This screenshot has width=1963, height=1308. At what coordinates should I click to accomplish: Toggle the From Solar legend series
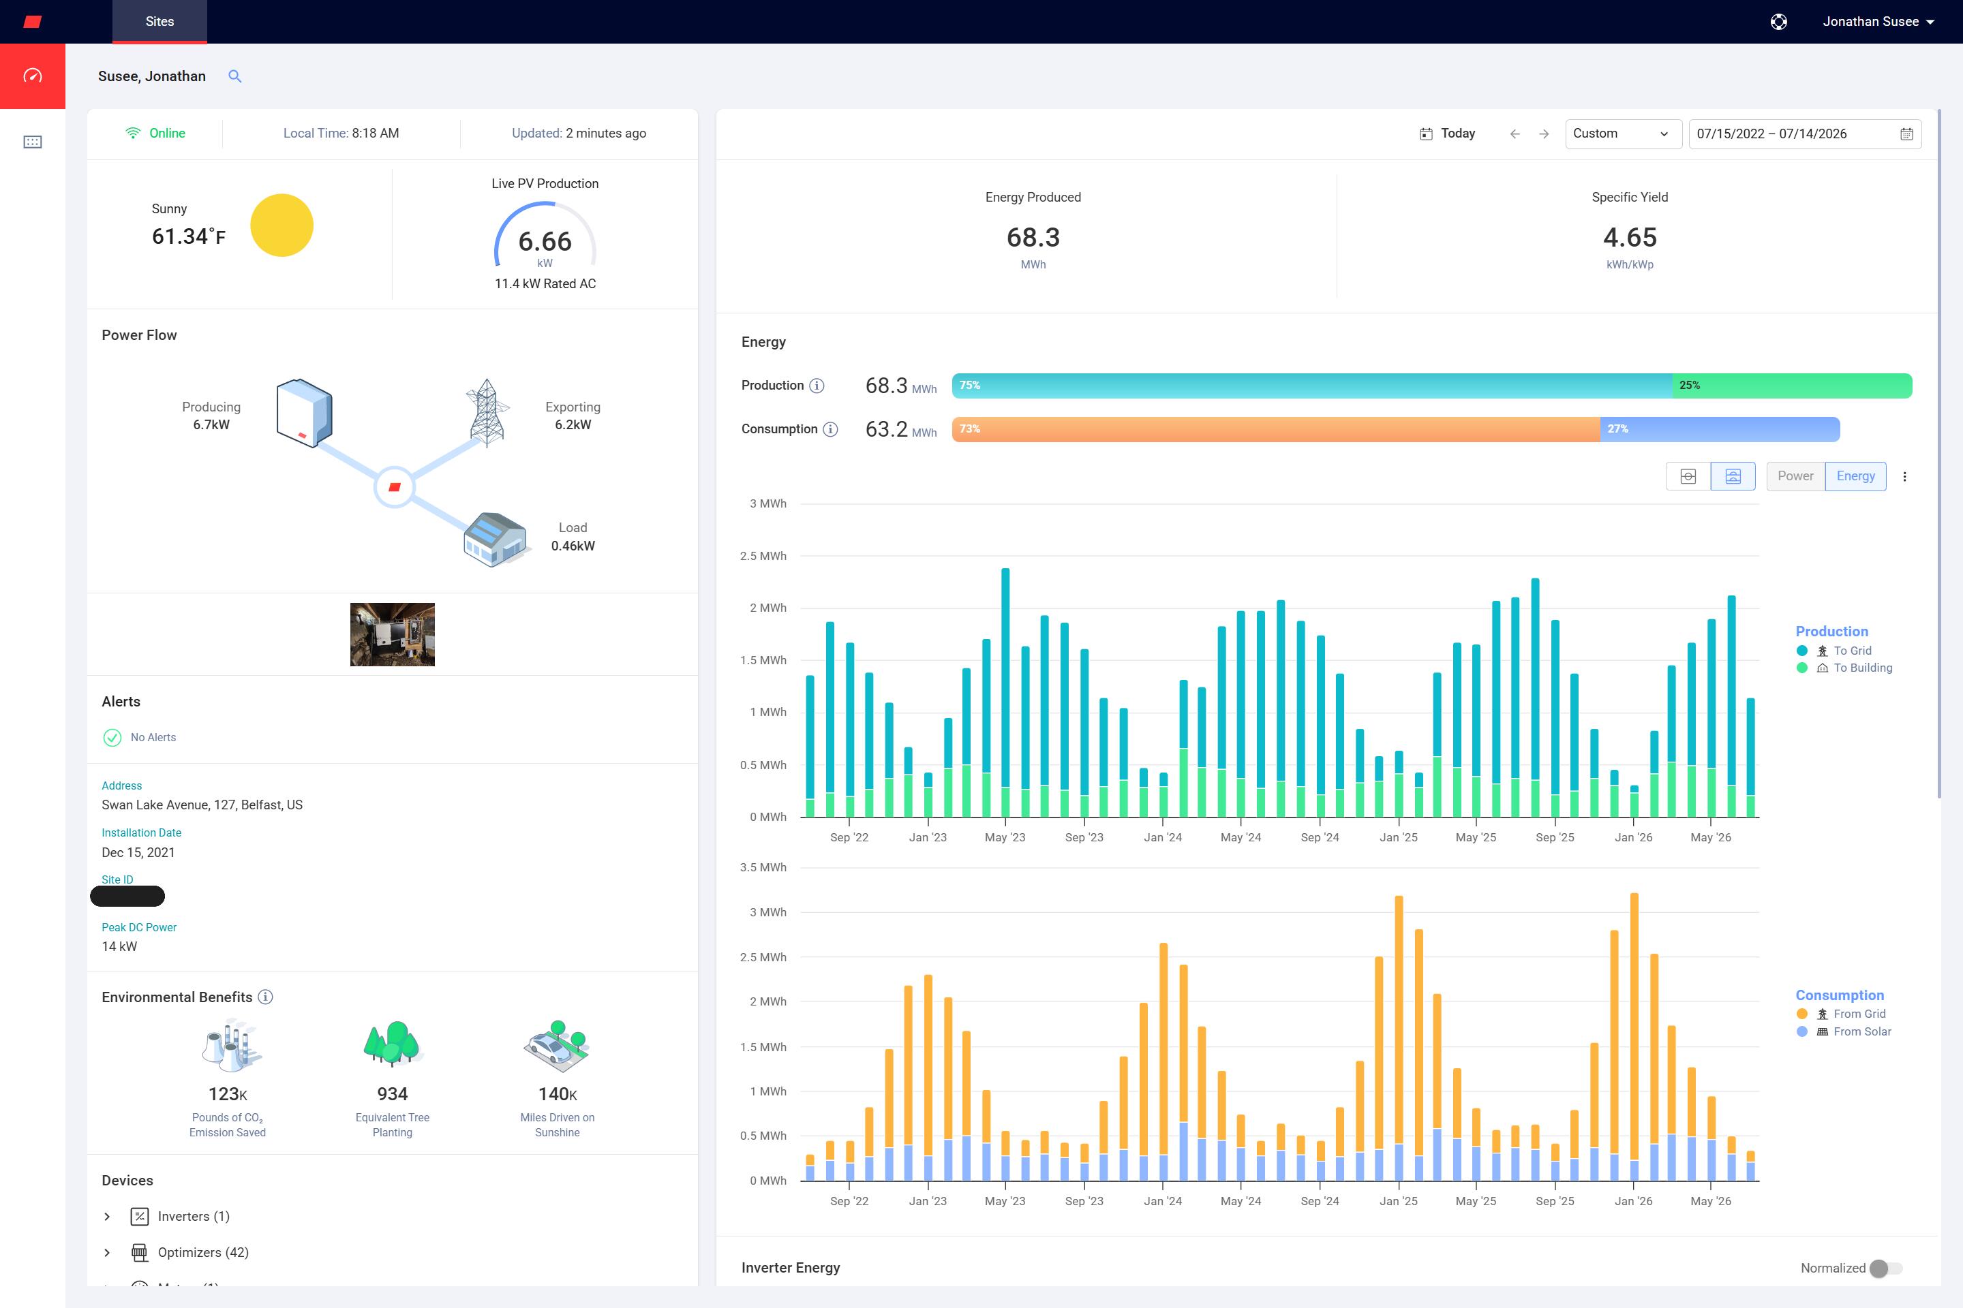pyautogui.click(x=1844, y=1032)
